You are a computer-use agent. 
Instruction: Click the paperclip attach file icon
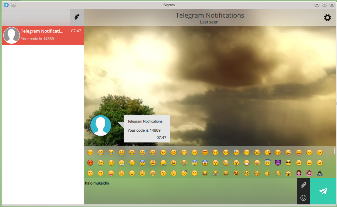tap(303, 185)
